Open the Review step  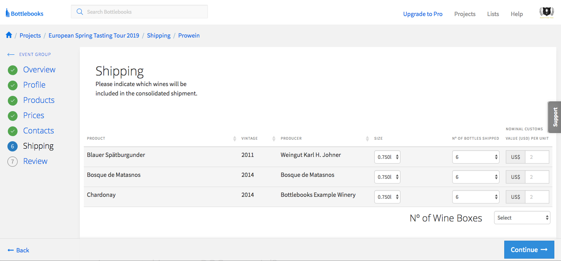click(x=35, y=161)
